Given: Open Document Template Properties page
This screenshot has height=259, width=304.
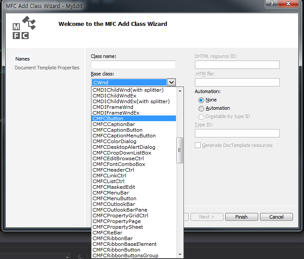Looking at the screenshot, I should pyautogui.click(x=47, y=68).
